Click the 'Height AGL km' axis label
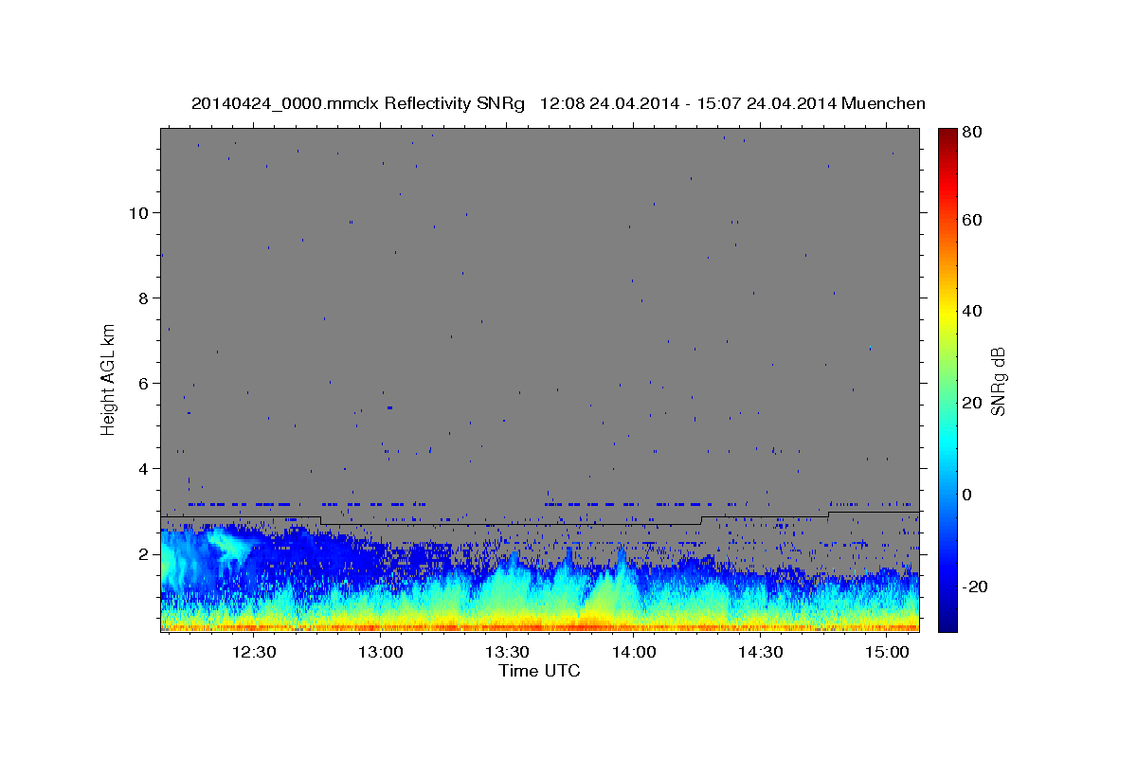Screen dimensions: 1137x758 [x=109, y=379]
